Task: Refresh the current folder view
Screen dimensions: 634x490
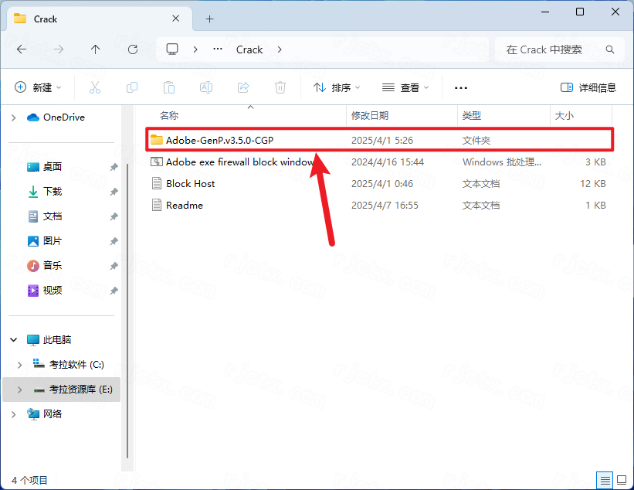Action: point(132,49)
